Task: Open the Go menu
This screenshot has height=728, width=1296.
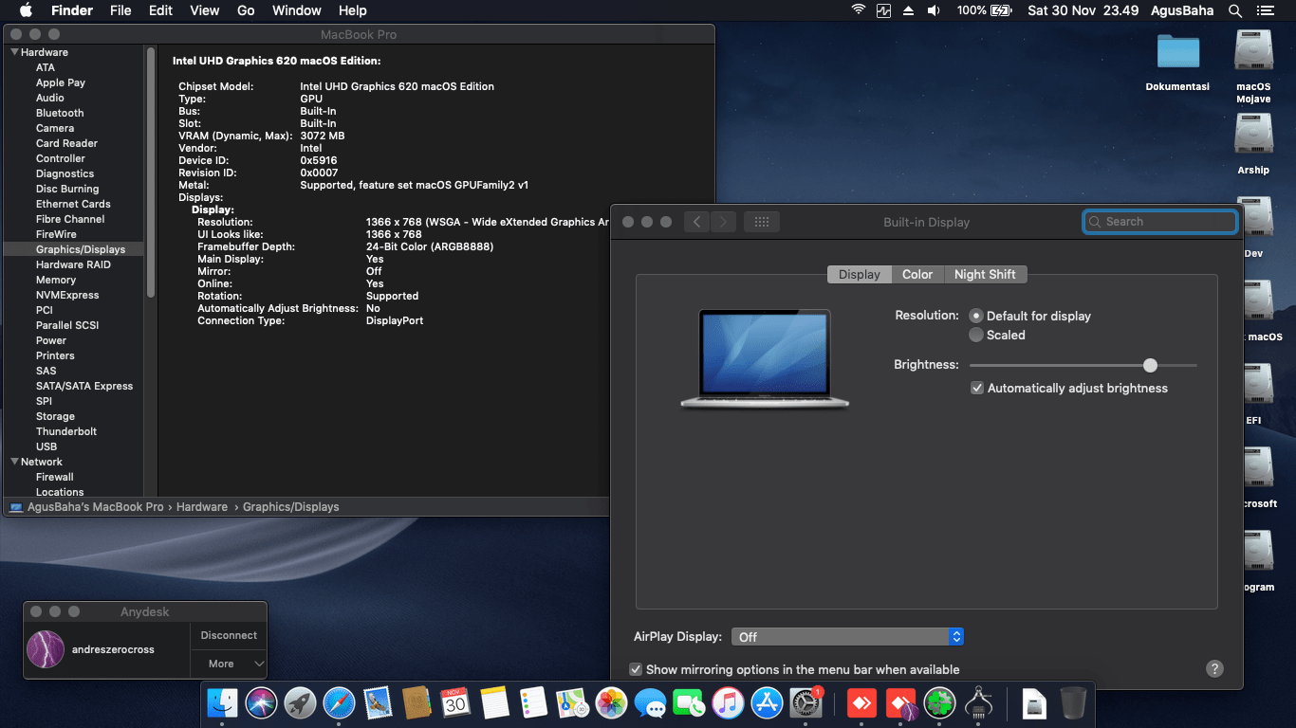Action: [246, 10]
